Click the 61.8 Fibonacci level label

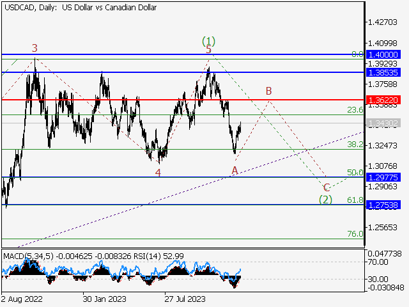355,200
